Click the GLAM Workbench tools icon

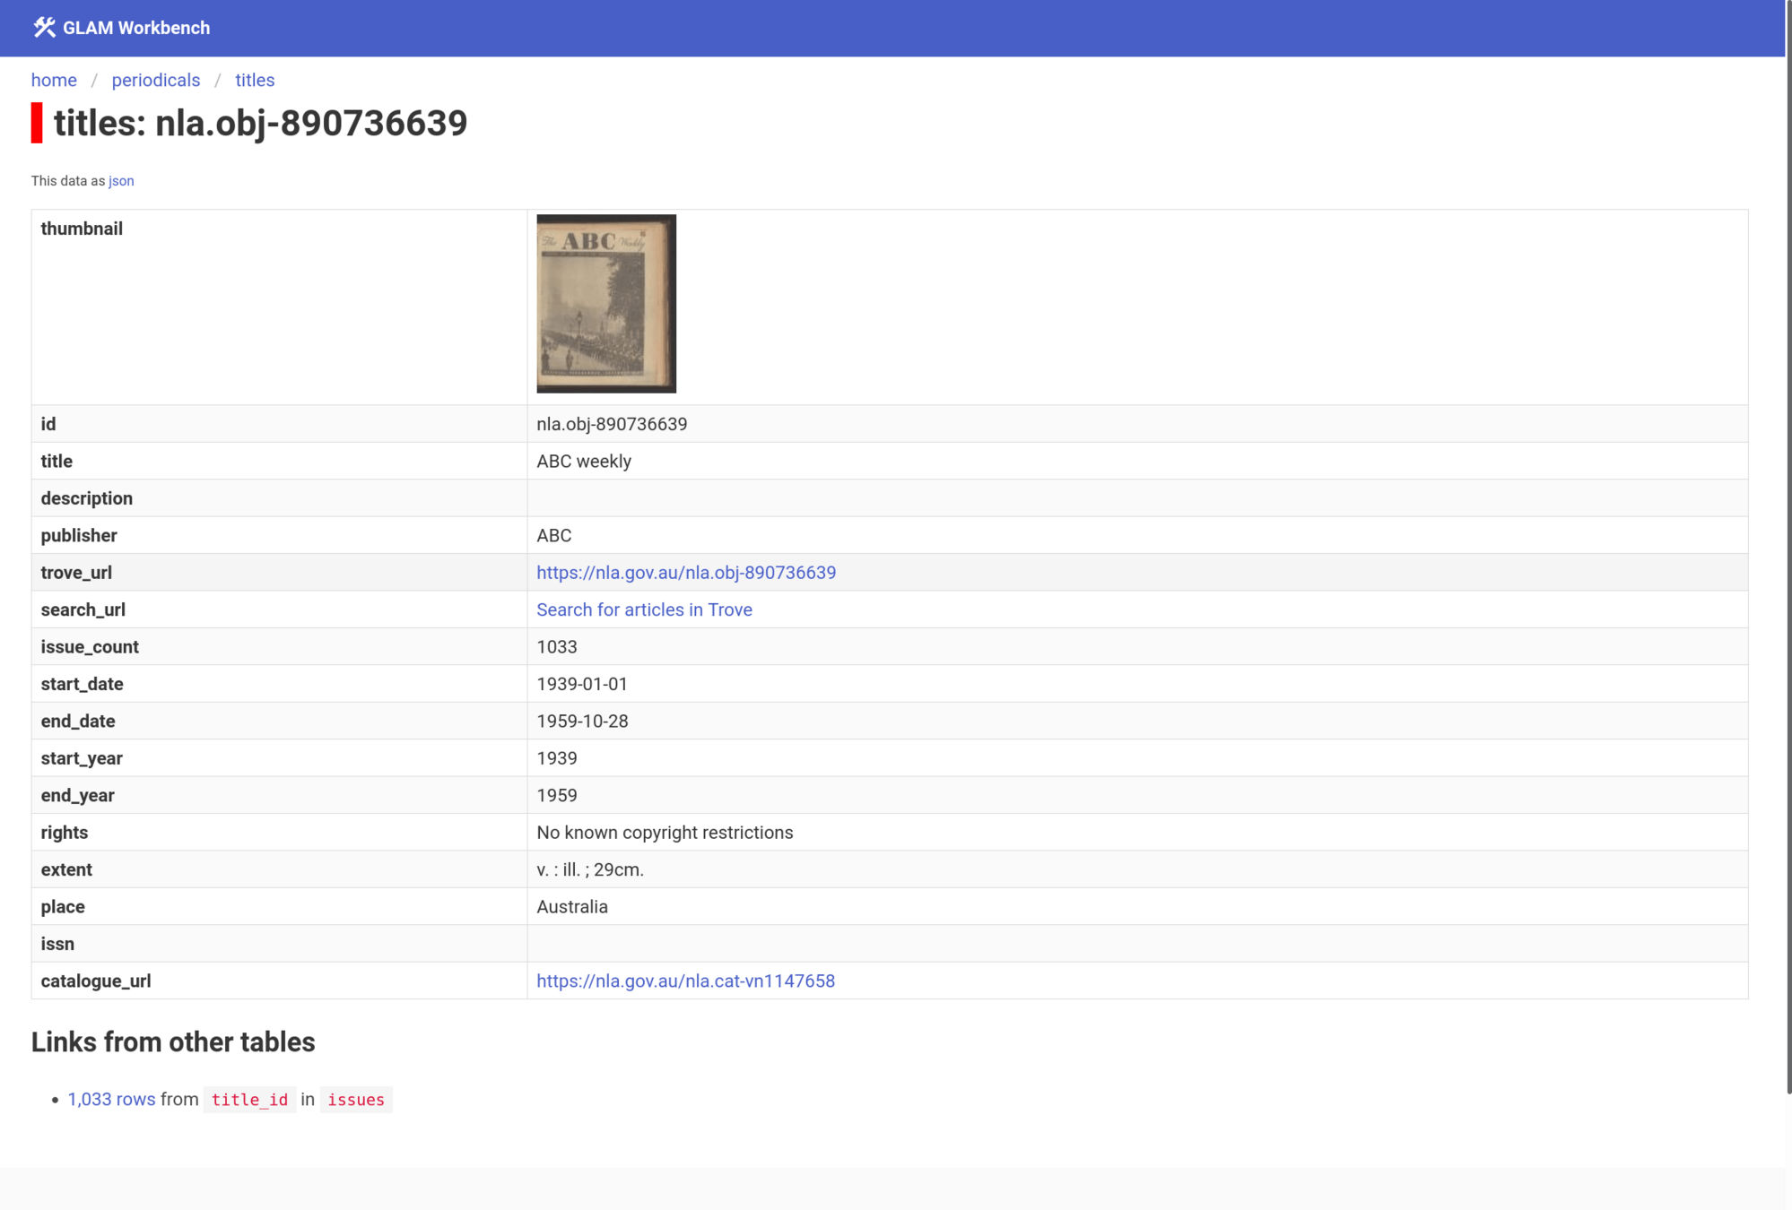pos(44,28)
